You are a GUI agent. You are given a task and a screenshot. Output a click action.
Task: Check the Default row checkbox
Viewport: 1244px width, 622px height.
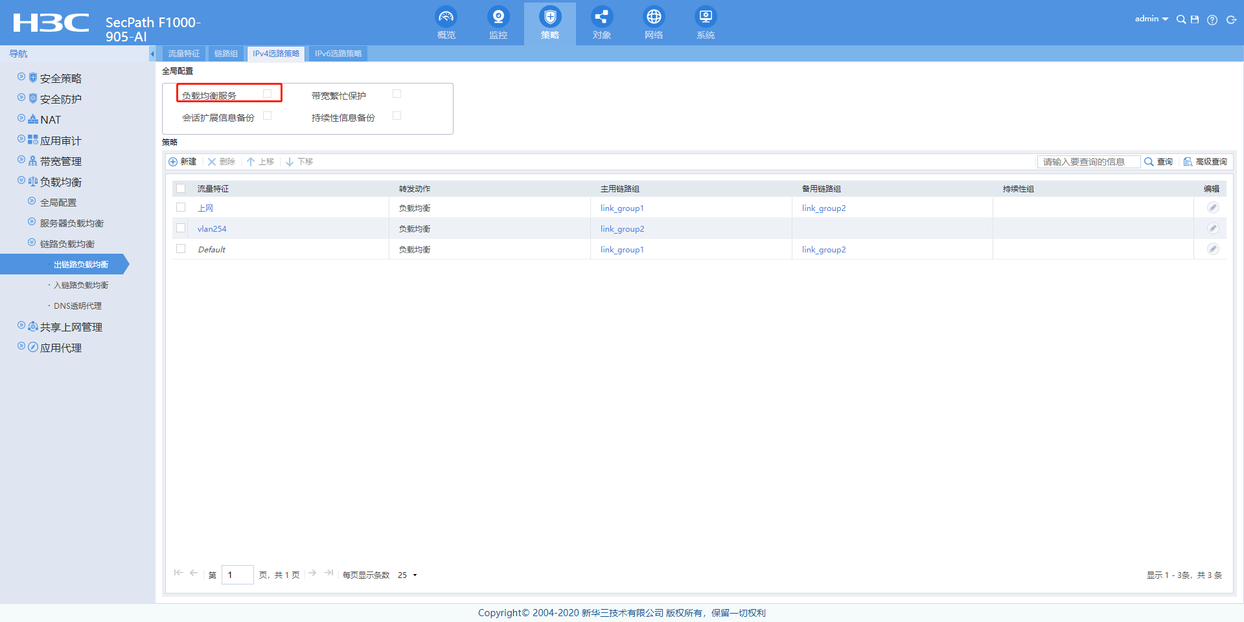pos(181,249)
